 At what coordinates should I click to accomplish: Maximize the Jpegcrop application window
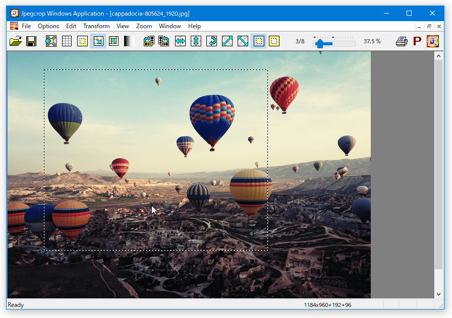pos(409,13)
